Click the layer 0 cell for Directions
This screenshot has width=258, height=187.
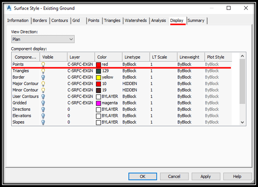(68, 109)
